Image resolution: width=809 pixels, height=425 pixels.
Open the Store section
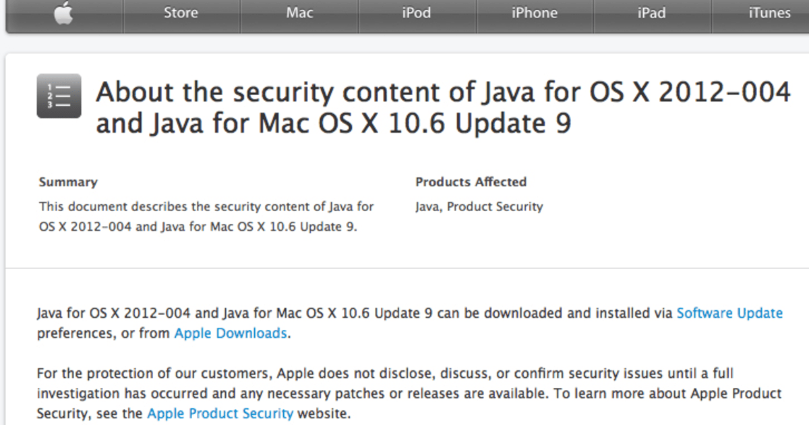[x=181, y=12]
